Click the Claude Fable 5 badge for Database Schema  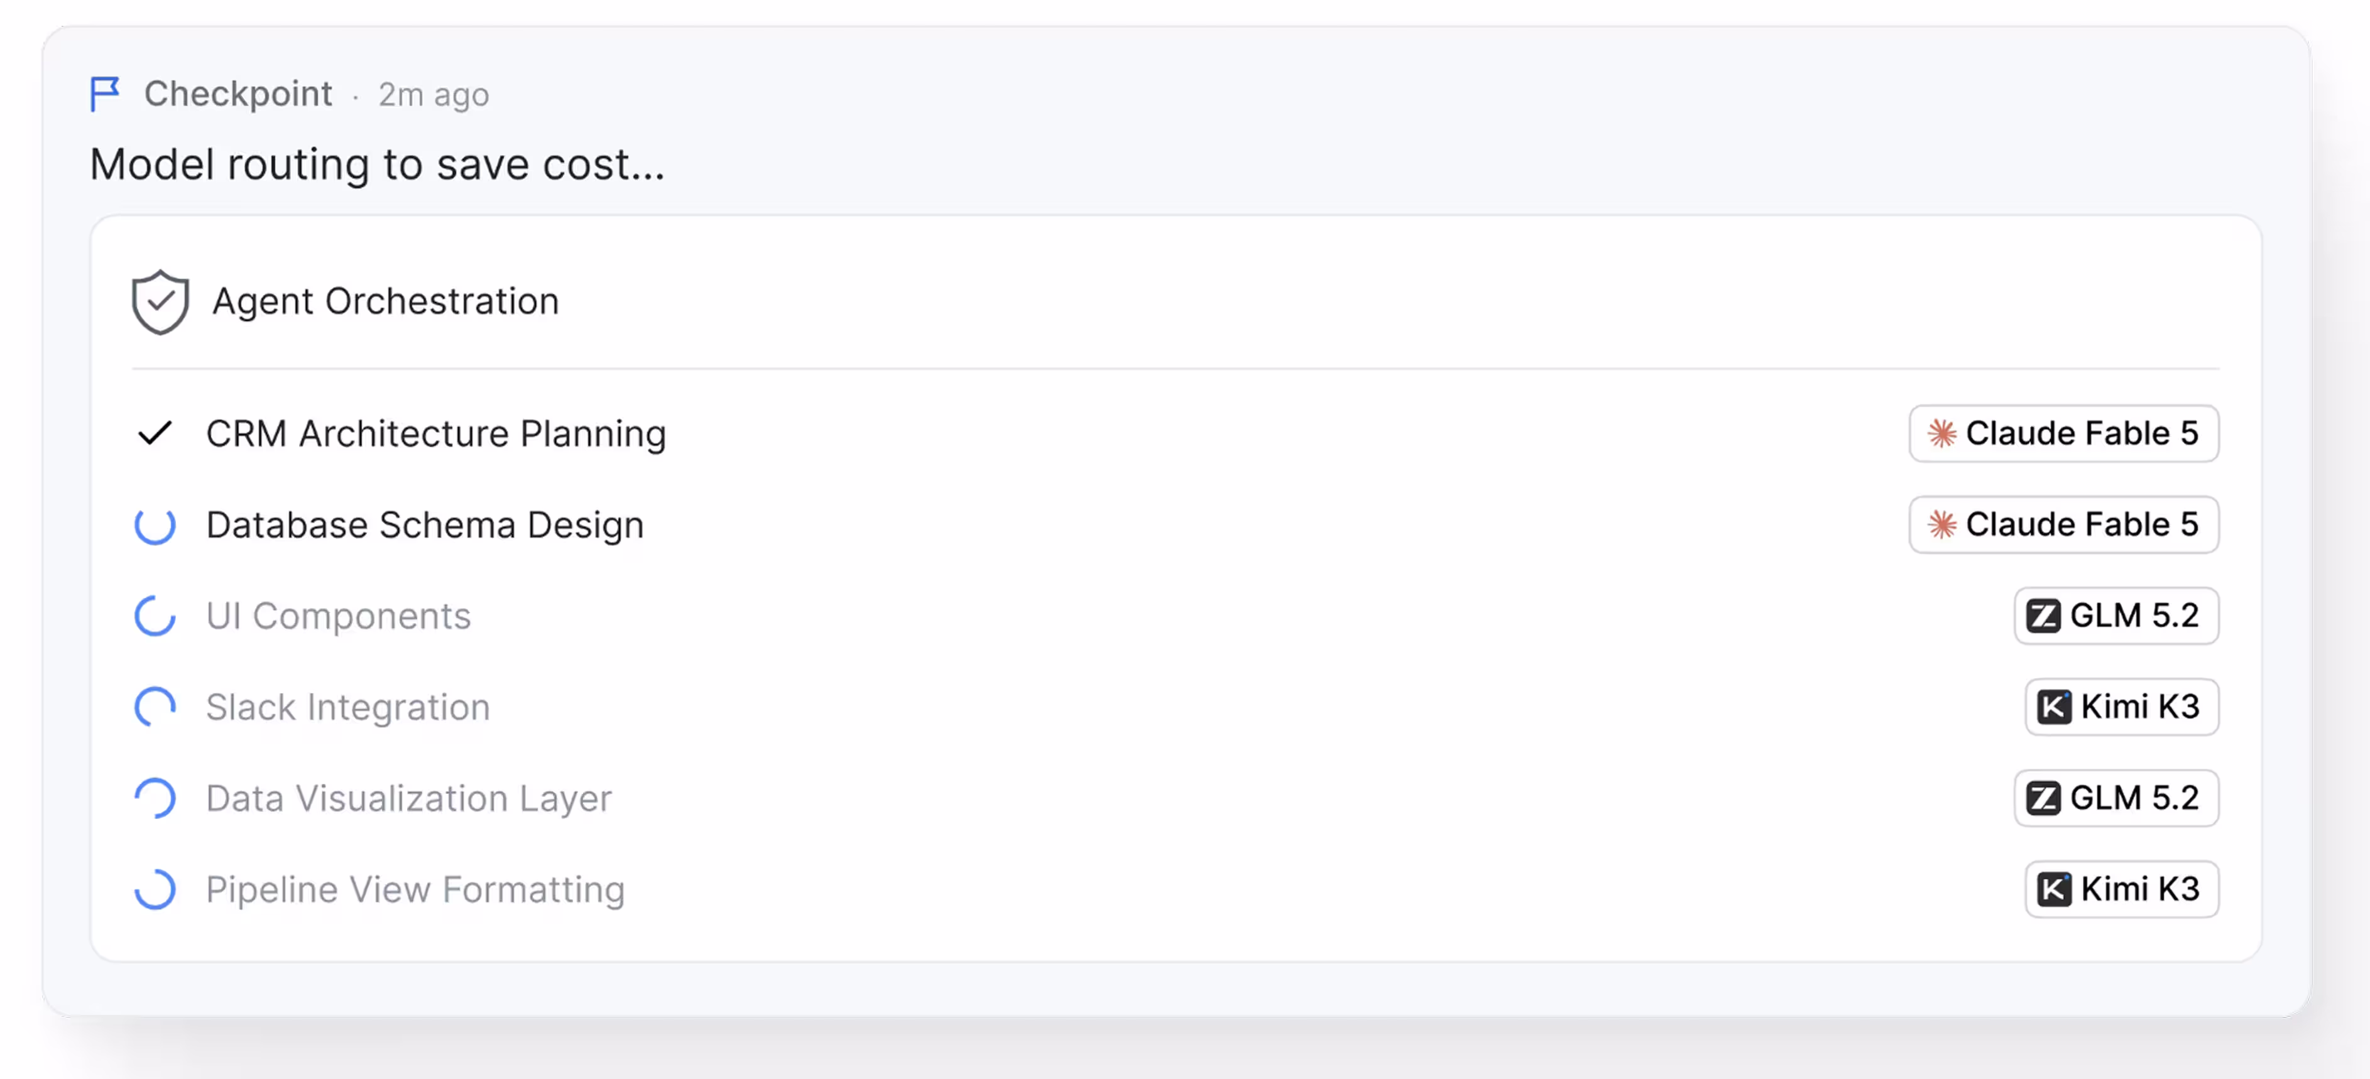pos(2063,524)
